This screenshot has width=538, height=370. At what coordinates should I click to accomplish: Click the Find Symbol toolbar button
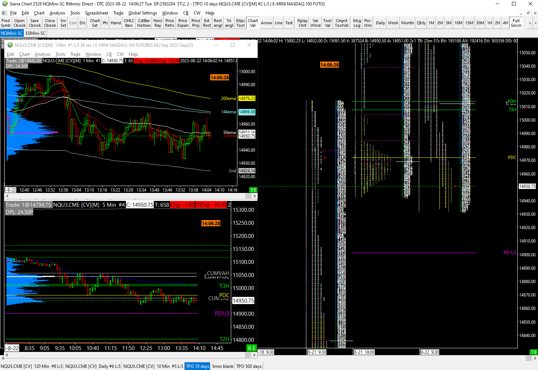click(x=6, y=23)
